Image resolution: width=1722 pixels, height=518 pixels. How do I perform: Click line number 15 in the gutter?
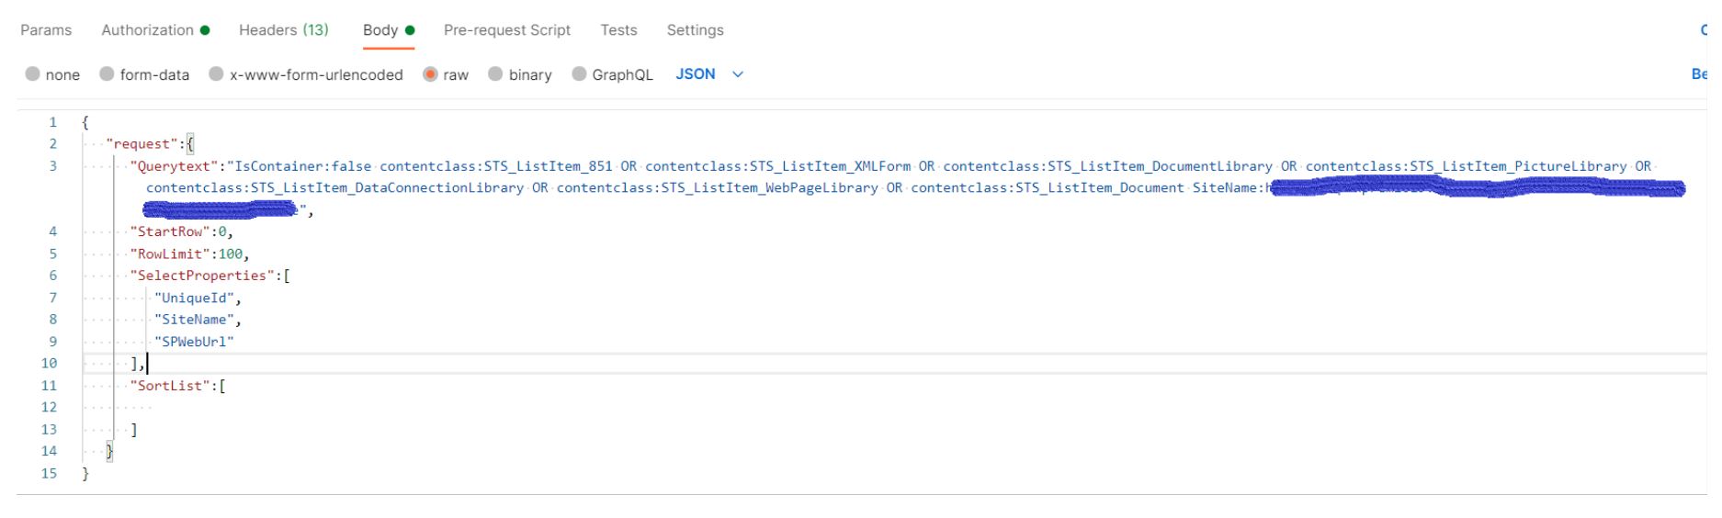pos(49,474)
